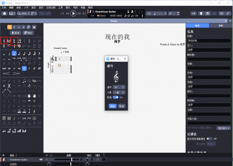Open the 音轨 (Track) menu

19,8
